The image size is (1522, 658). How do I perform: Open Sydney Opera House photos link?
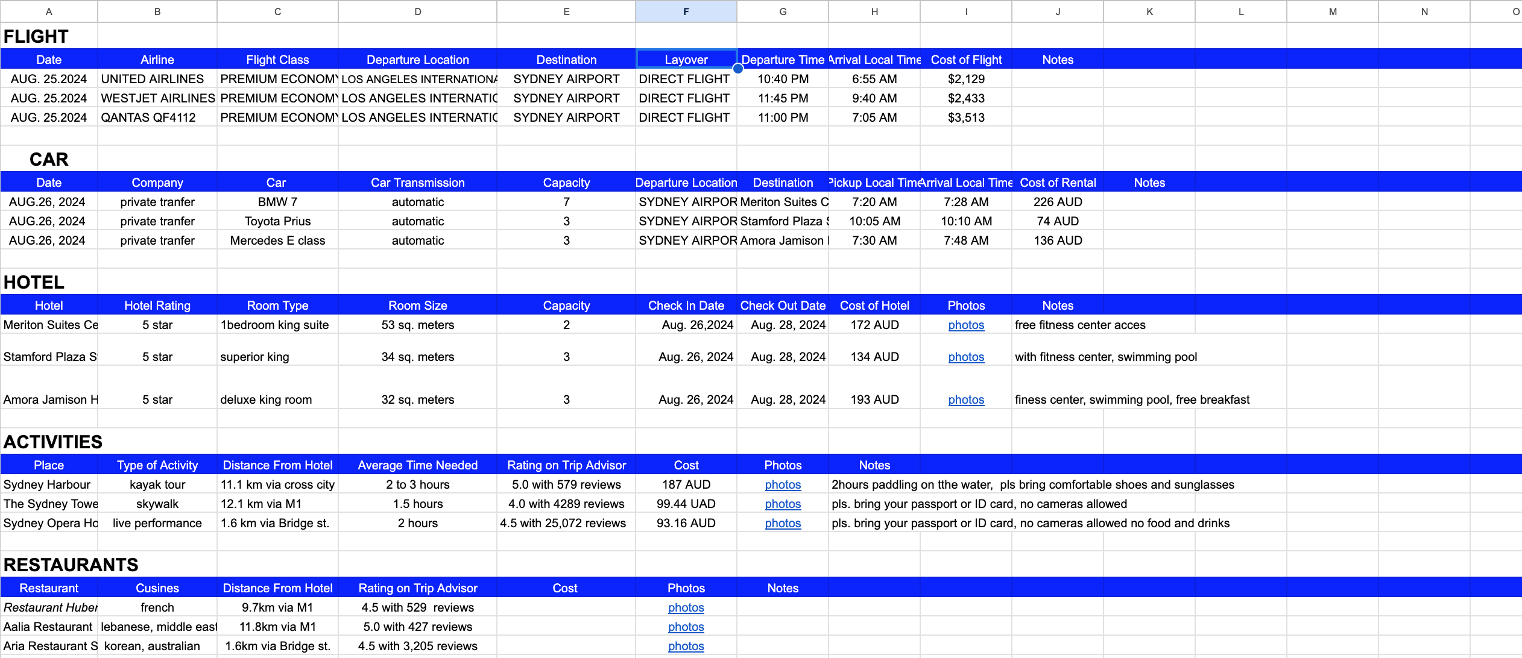coord(783,523)
